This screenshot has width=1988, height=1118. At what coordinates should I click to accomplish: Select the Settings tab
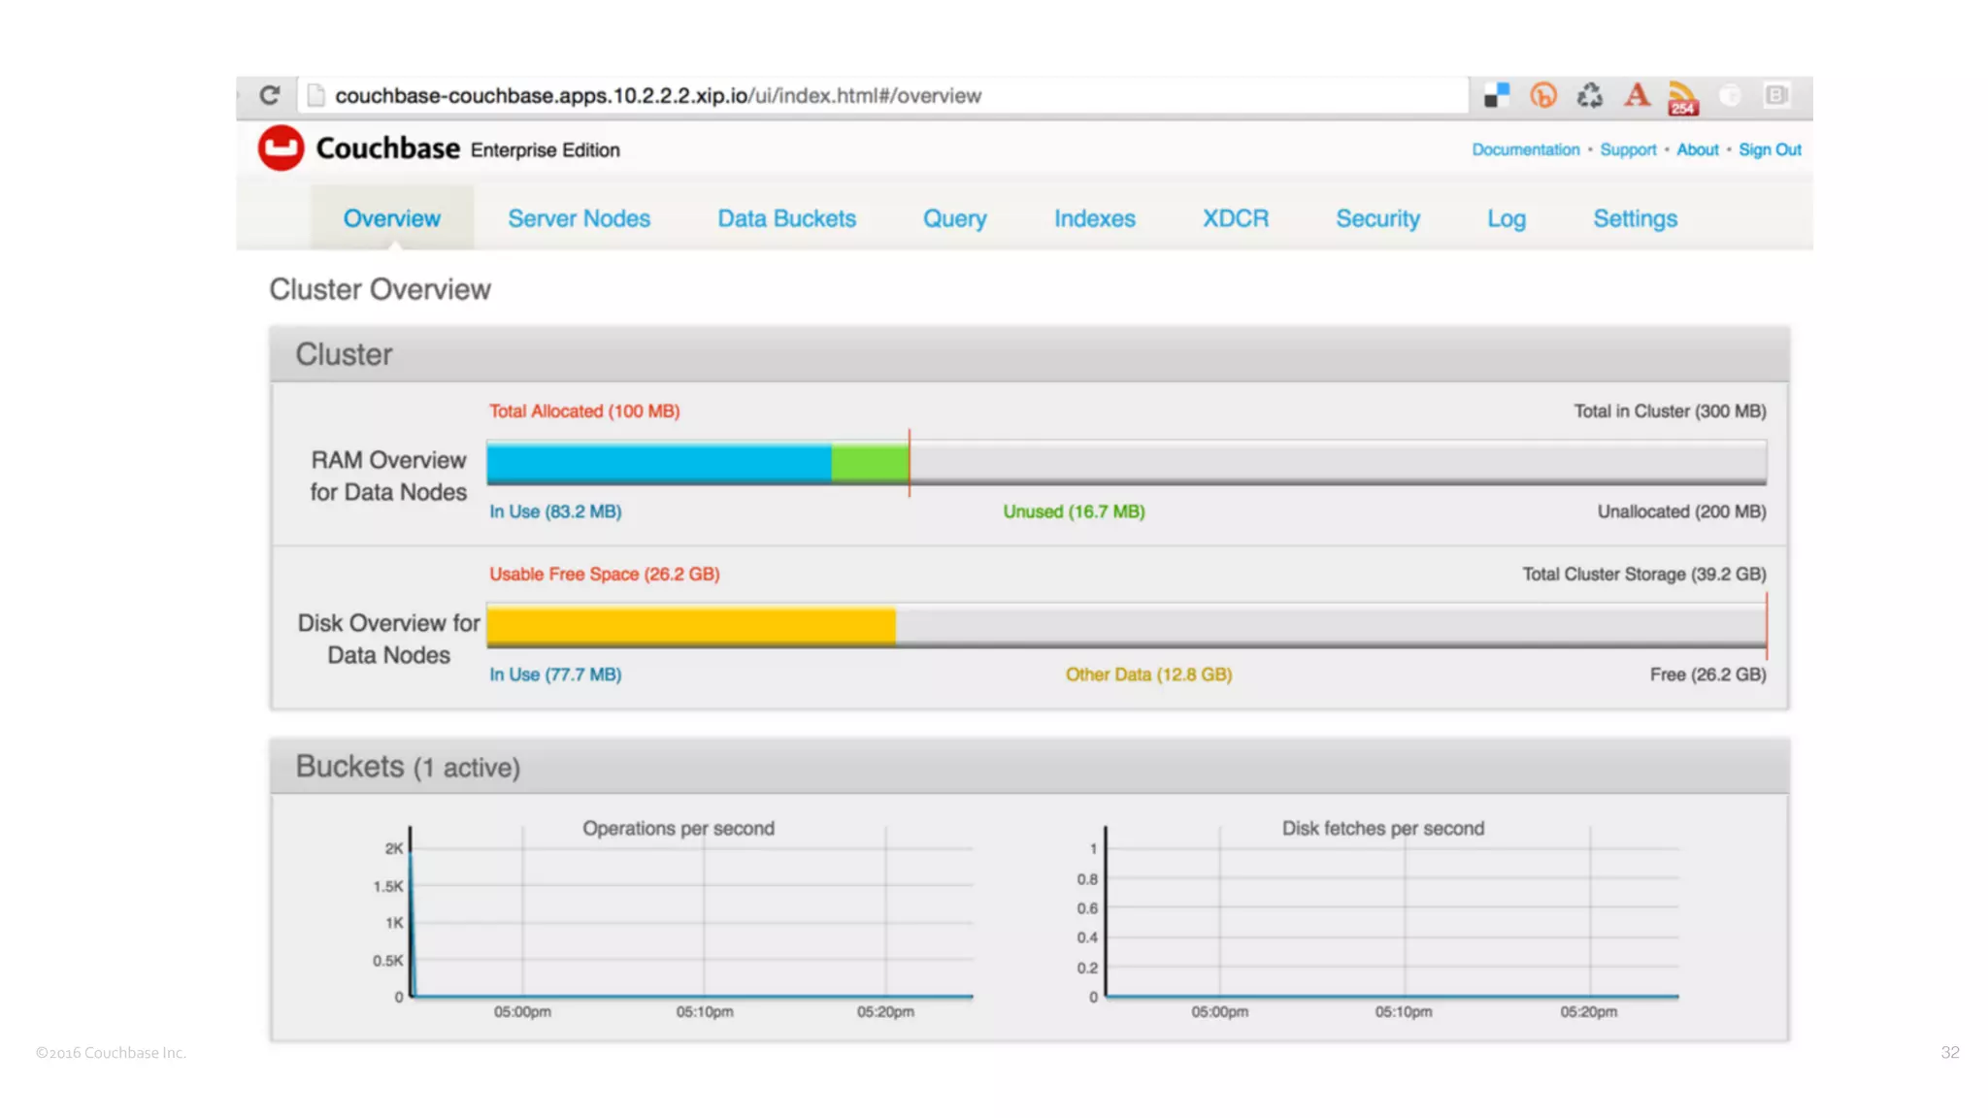coord(1635,218)
